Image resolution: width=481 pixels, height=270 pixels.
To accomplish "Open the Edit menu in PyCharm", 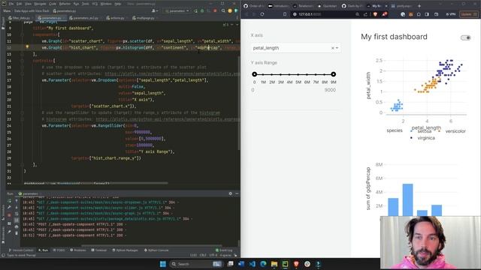I will 20,4.
